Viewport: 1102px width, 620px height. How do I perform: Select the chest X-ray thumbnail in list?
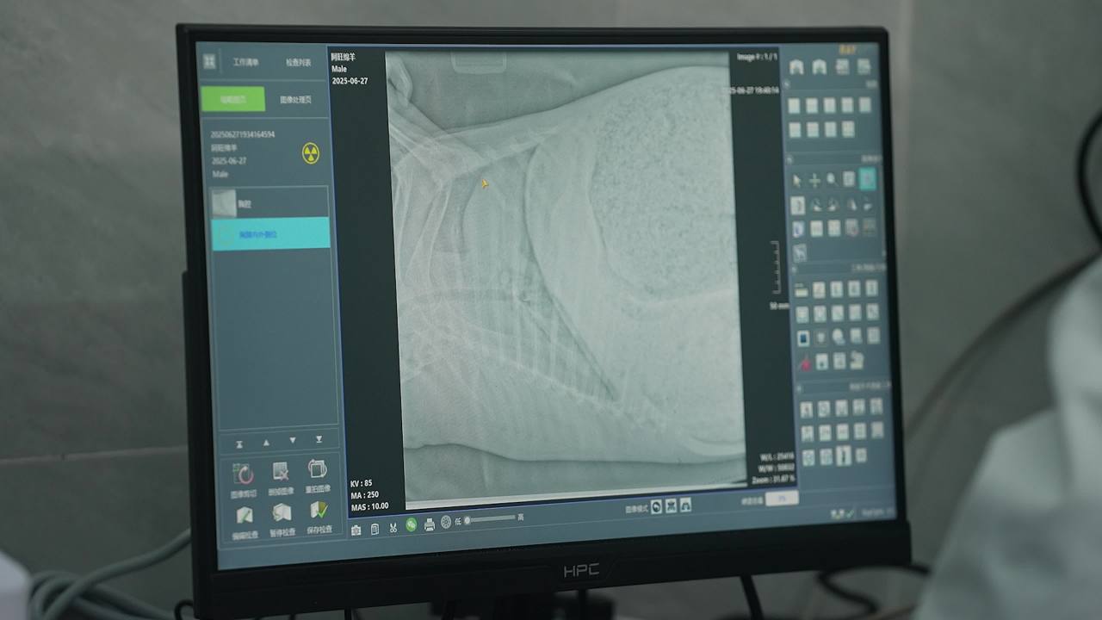pyautogui.click(x=225, y=203)
